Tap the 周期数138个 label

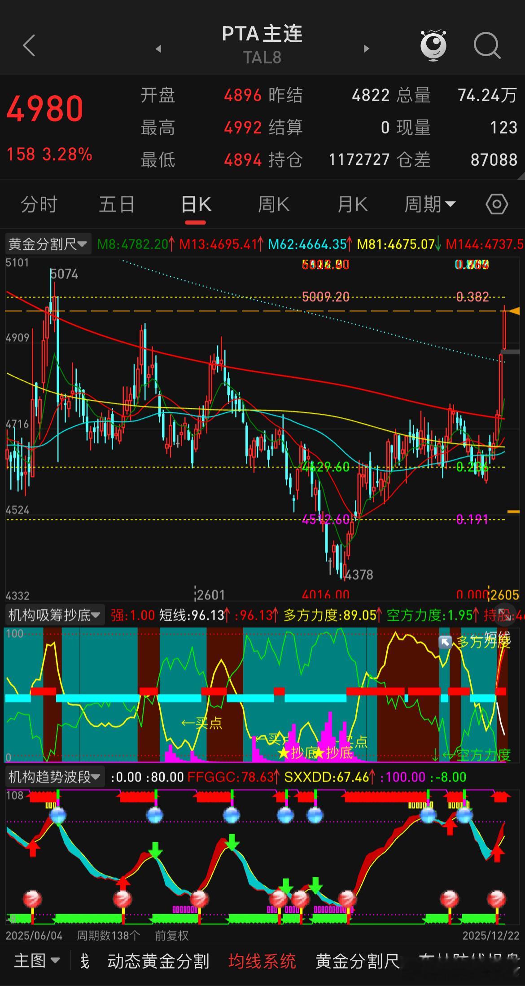coord(109,935)
